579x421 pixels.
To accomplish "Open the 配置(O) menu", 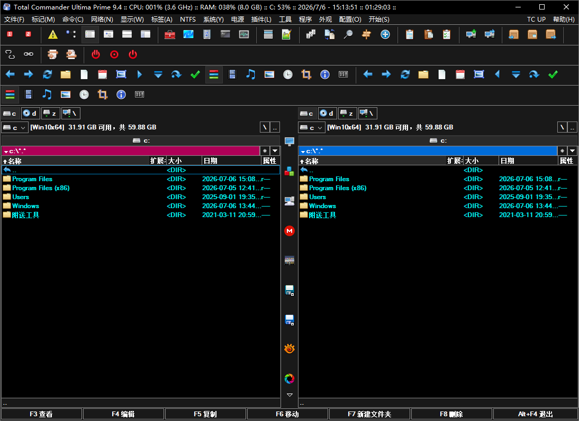I will (350, 19).
